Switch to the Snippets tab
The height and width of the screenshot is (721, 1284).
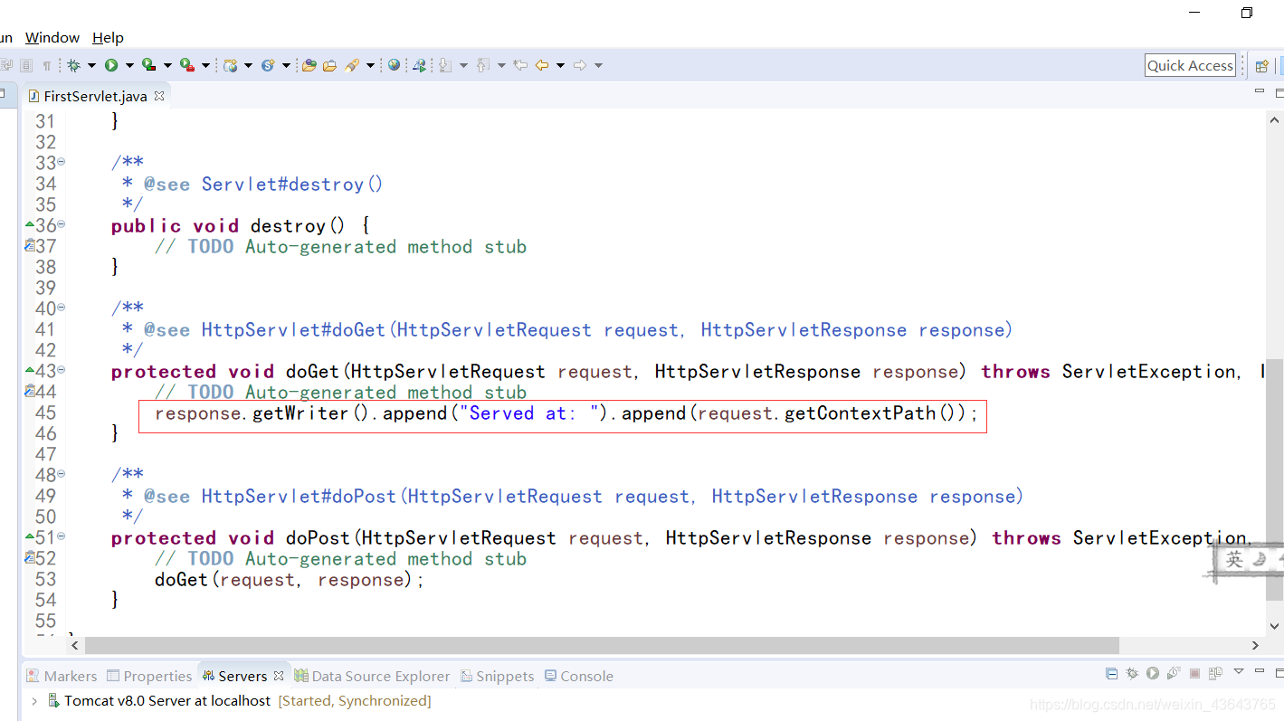tap(497, 676)
